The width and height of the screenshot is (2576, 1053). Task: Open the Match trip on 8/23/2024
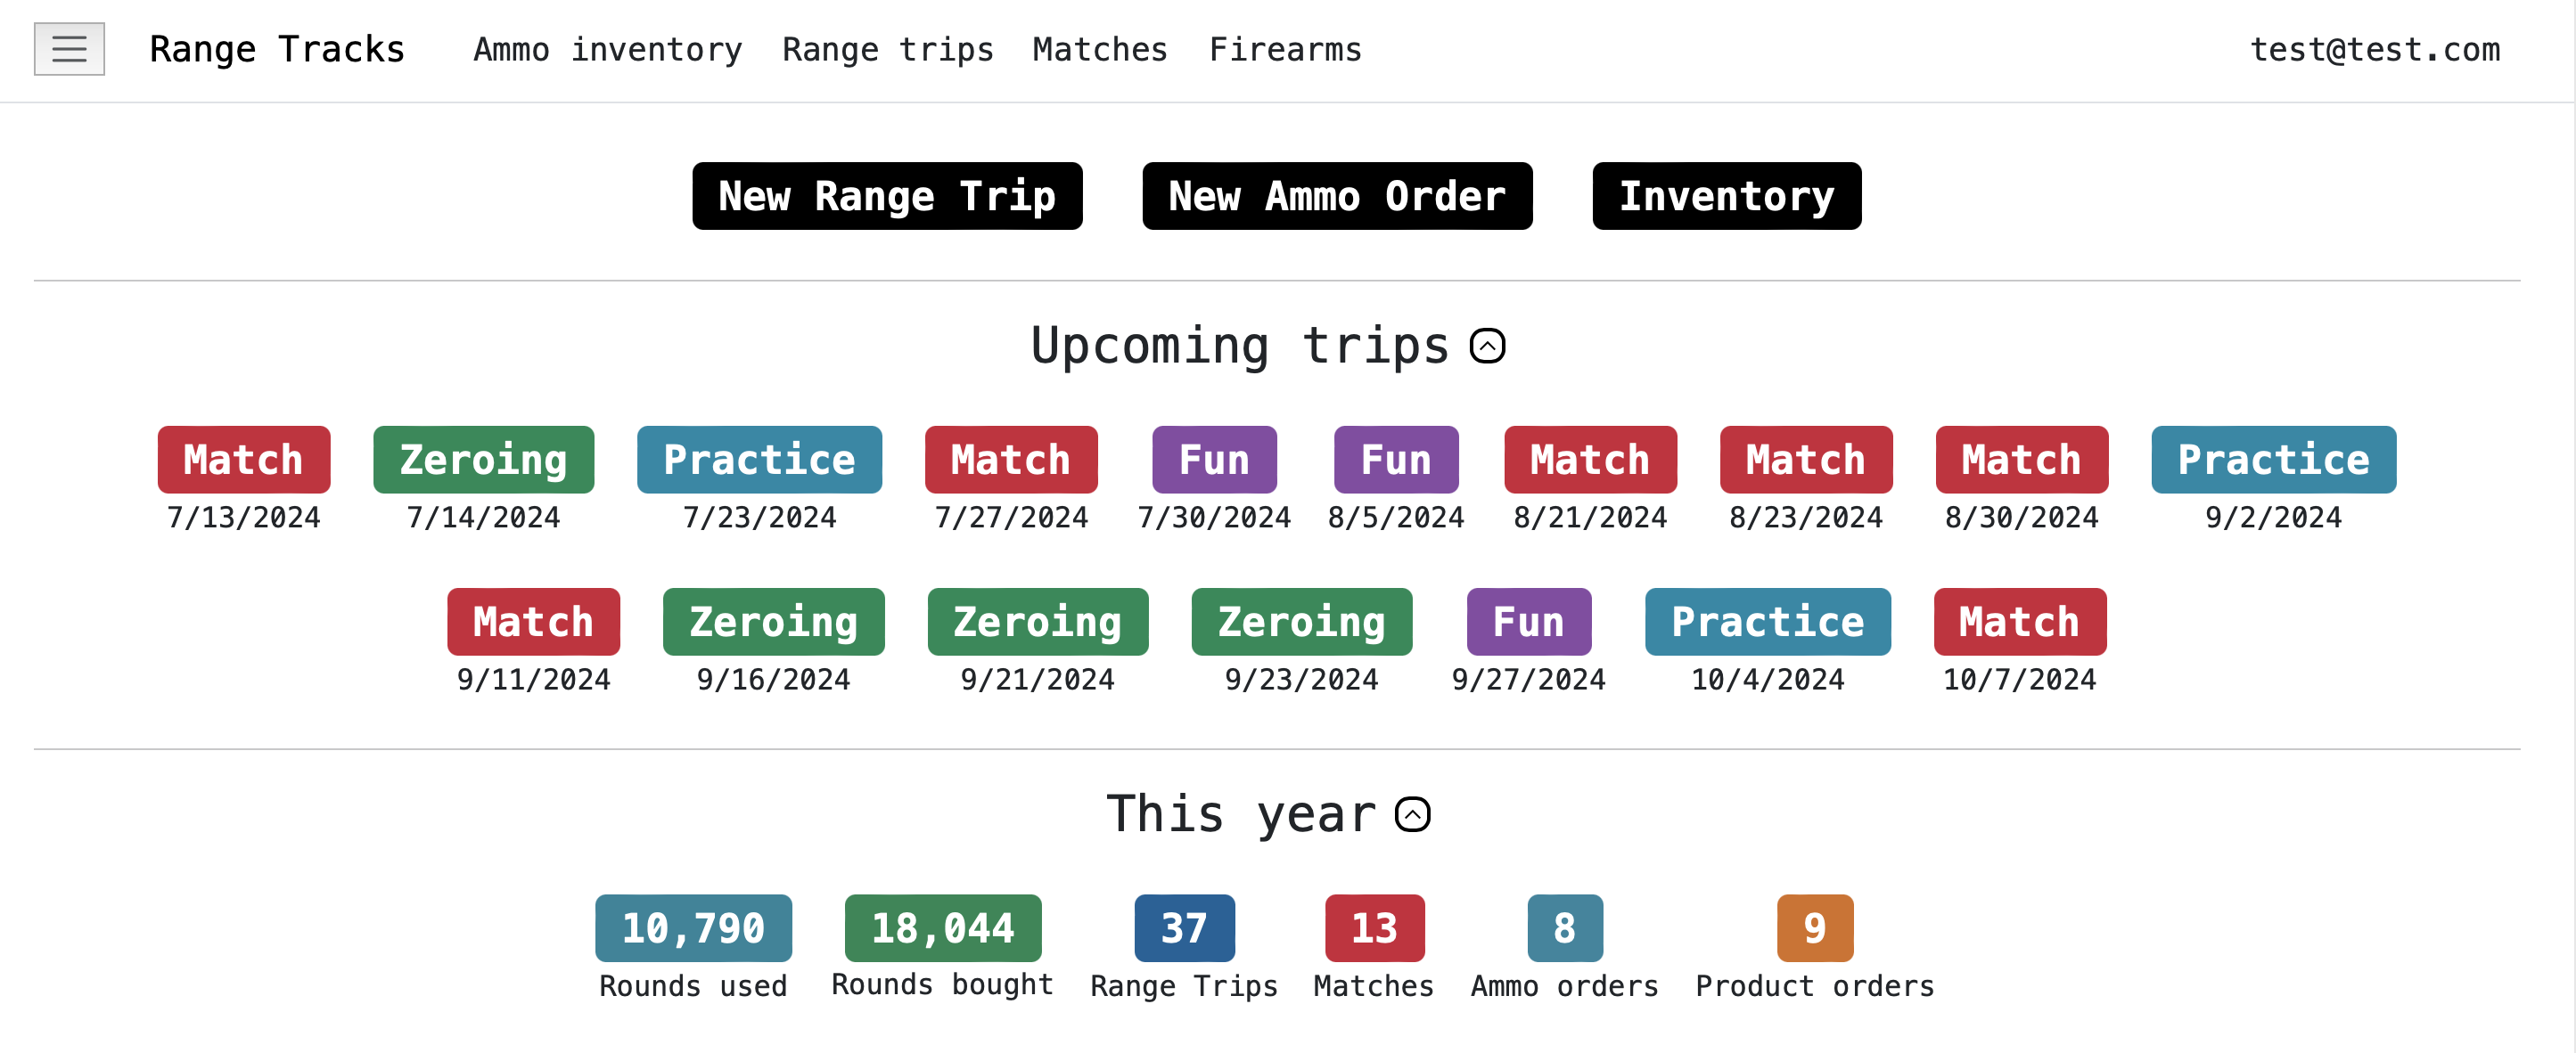click(x=1806, y=460)
